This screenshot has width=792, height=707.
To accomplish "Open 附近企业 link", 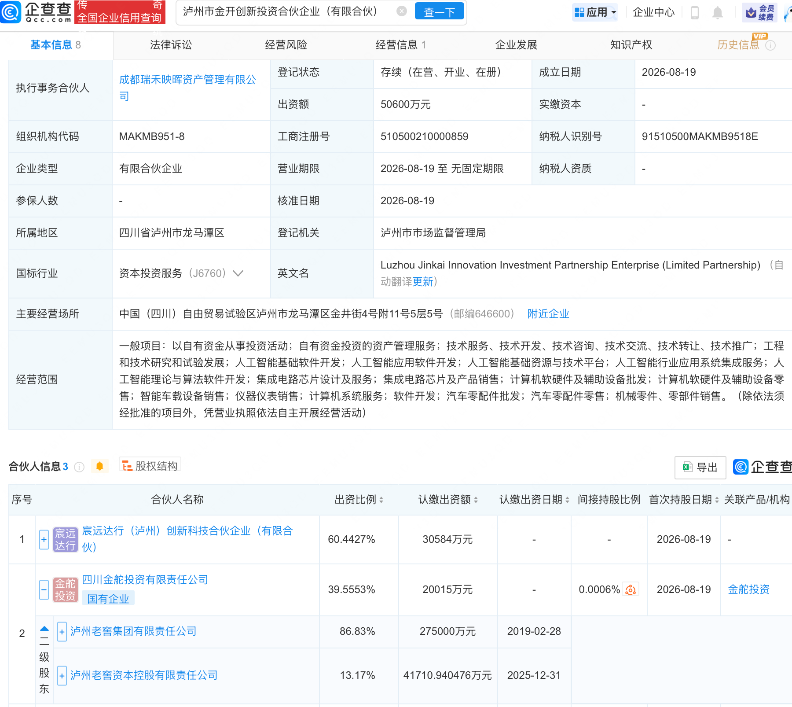I will 548,314.
